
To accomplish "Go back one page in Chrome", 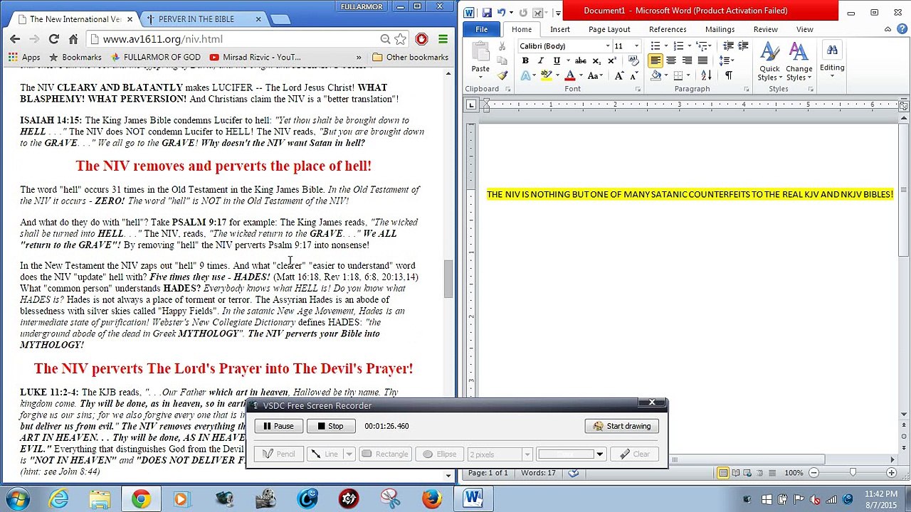I will (15, 39).
